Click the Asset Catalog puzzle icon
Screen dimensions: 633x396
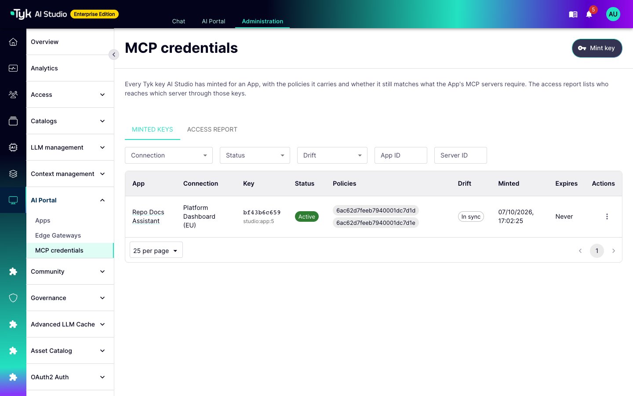(13, 351)
